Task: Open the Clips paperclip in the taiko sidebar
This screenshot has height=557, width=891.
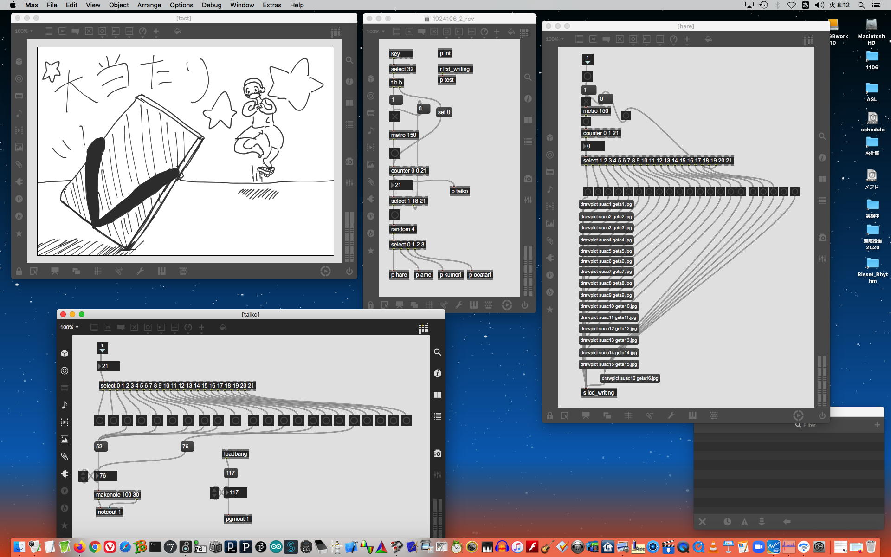Action: [x=65, y=457]
